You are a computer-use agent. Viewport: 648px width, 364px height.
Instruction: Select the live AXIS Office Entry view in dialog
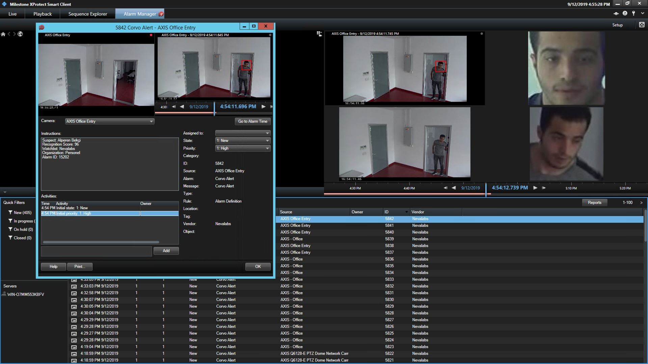click(96, 74)
